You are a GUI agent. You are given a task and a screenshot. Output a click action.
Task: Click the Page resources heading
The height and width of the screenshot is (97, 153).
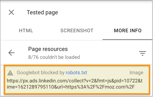pos(48,49)
